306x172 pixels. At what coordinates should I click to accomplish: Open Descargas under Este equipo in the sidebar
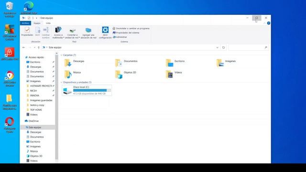(35, 132)
